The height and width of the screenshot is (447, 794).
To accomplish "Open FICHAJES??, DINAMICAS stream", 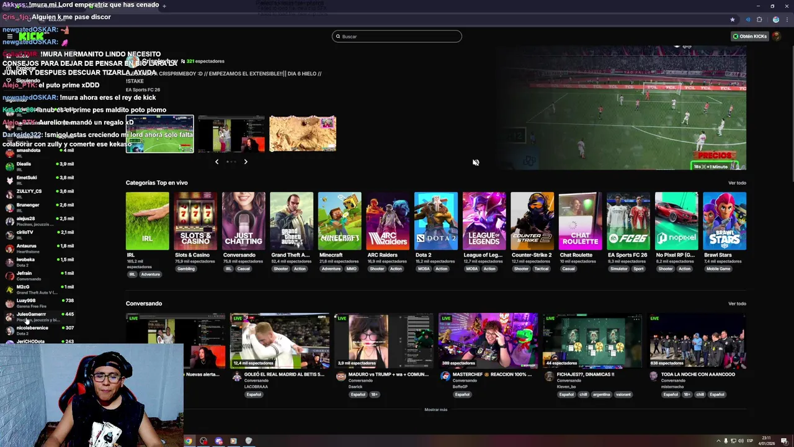I will tap(592, 341).
